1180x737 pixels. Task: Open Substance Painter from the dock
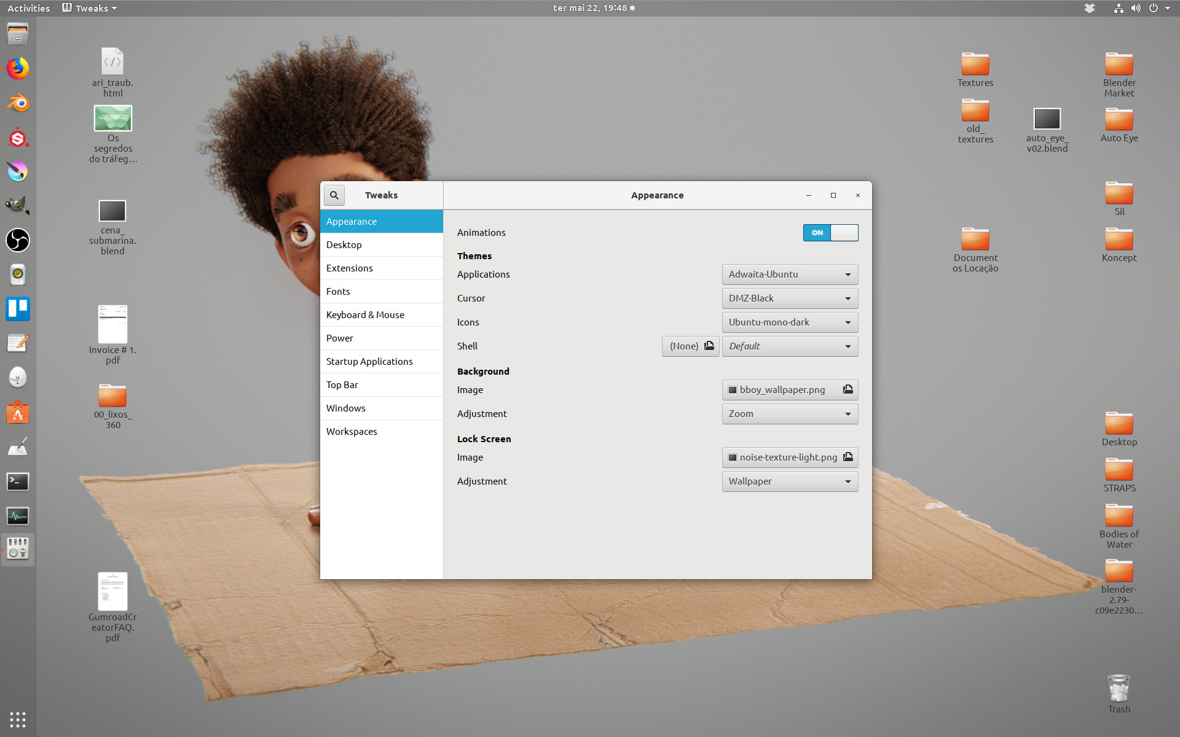click(x=17, y=138)
